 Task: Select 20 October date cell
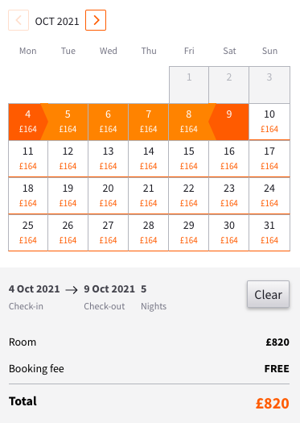[x=109, y=196]
